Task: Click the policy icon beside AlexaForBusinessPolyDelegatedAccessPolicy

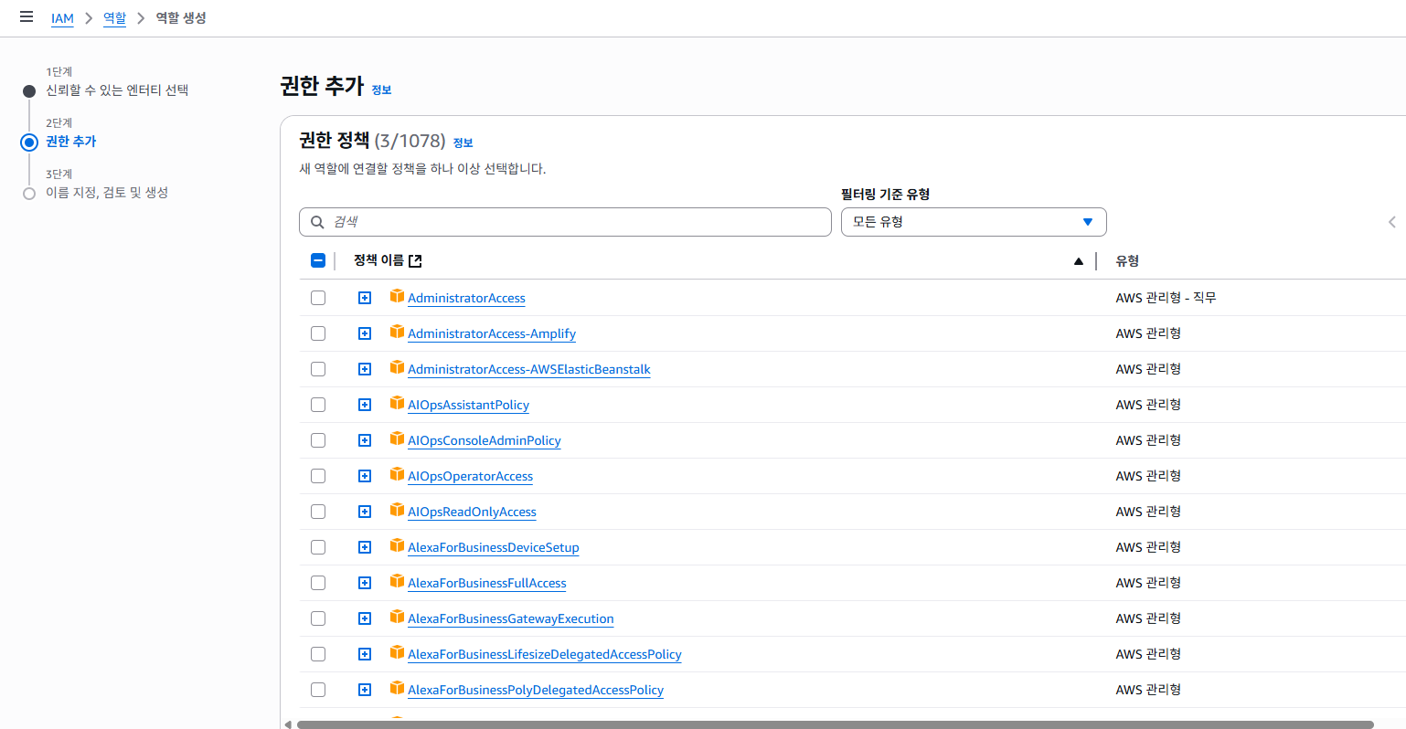Action: [397, 688]
